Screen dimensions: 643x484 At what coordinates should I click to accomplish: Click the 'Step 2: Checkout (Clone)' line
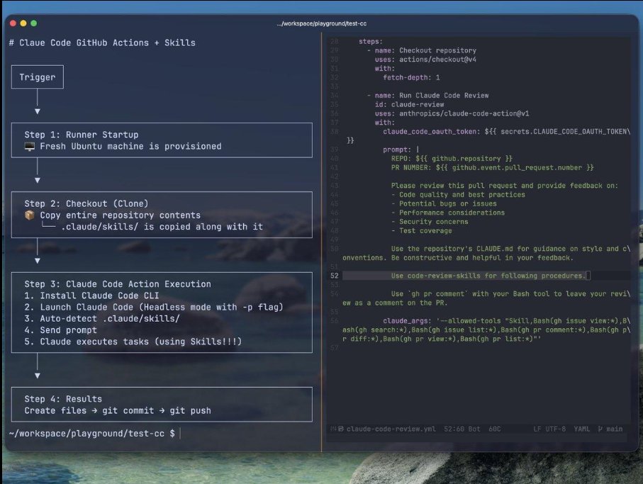click(86, 203)
